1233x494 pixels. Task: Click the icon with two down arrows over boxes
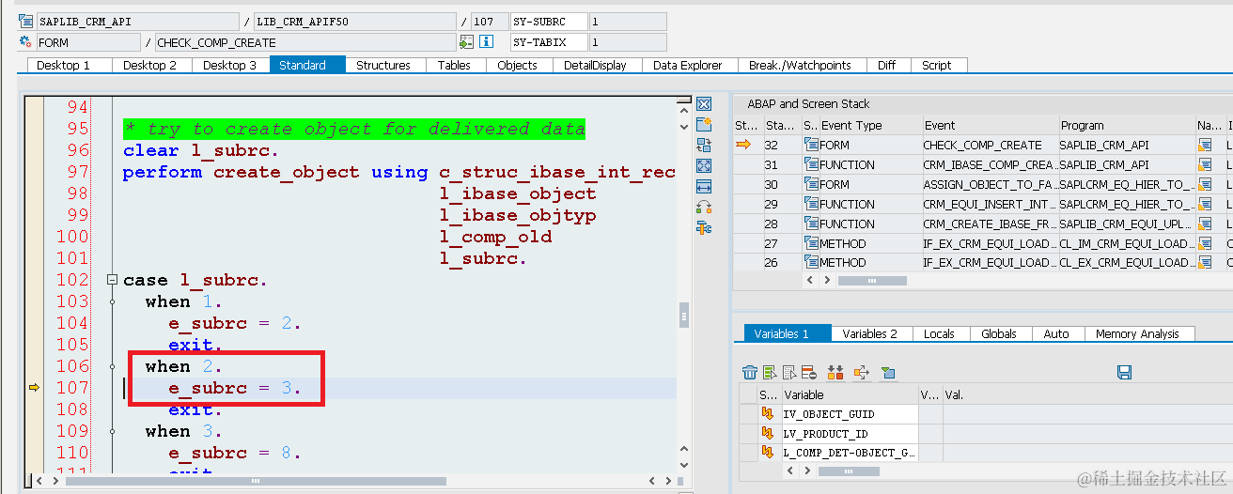834,373
